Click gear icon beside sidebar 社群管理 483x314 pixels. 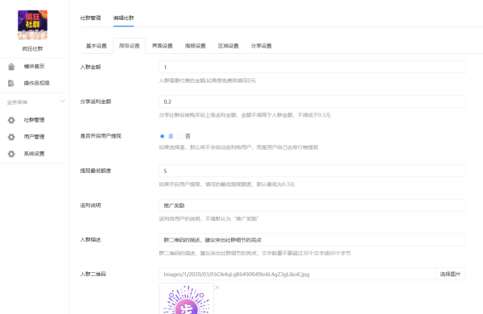[x=11, y=120]
